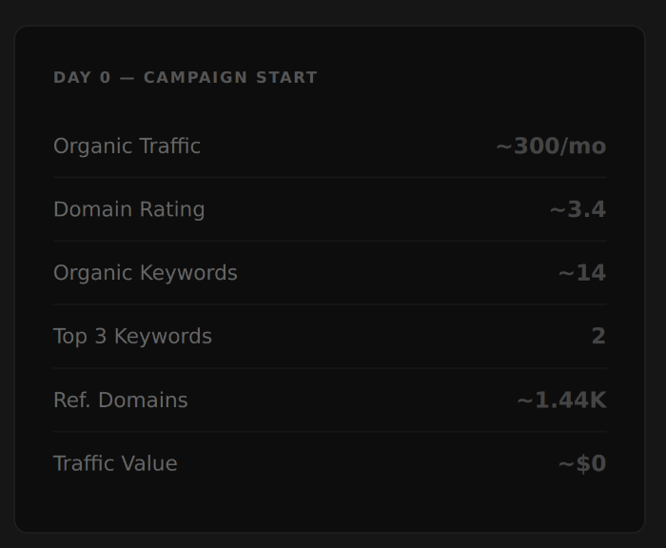666x548 pixels.
Task: Click the Top 3 Keywords value 2
Action: click(598, 336)
